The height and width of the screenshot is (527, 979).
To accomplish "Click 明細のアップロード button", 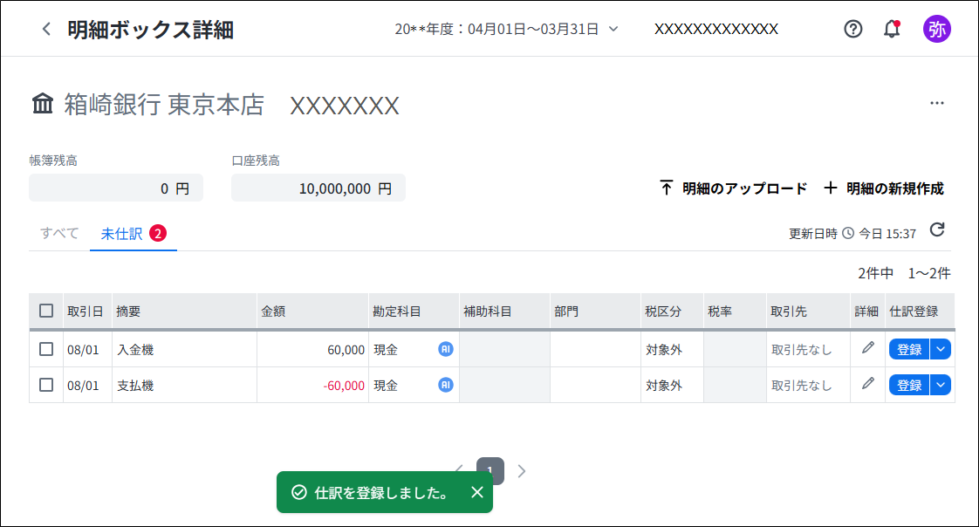I will (734, 188).
